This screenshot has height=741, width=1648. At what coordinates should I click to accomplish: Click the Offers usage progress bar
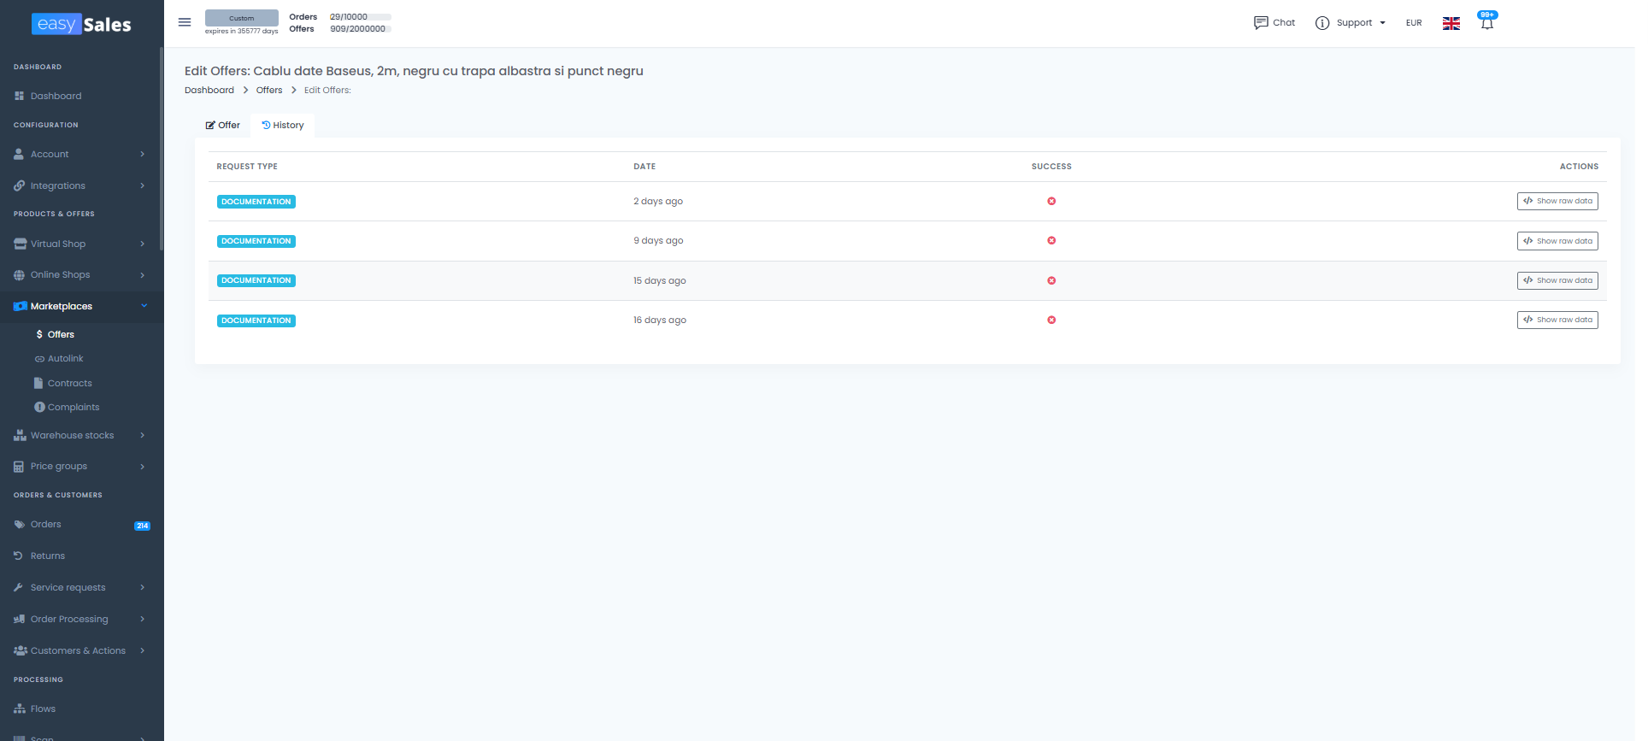point(360,29)
